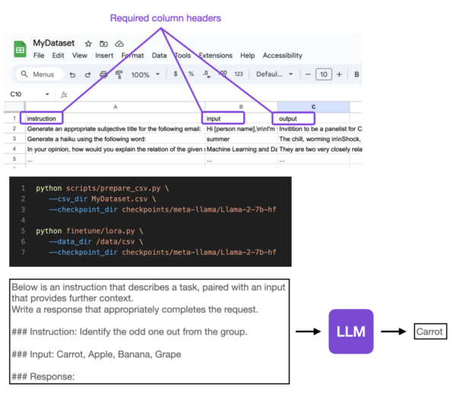The height and width of the screenshot is (402, 456).
Task: Click cell 'The chill, worming in'
Action: [x=320, y=139]
